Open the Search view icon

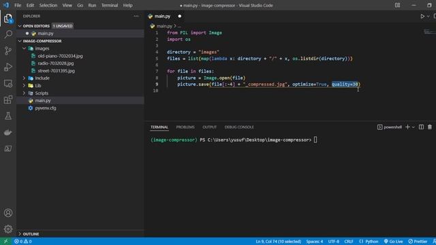coord(8,35)
